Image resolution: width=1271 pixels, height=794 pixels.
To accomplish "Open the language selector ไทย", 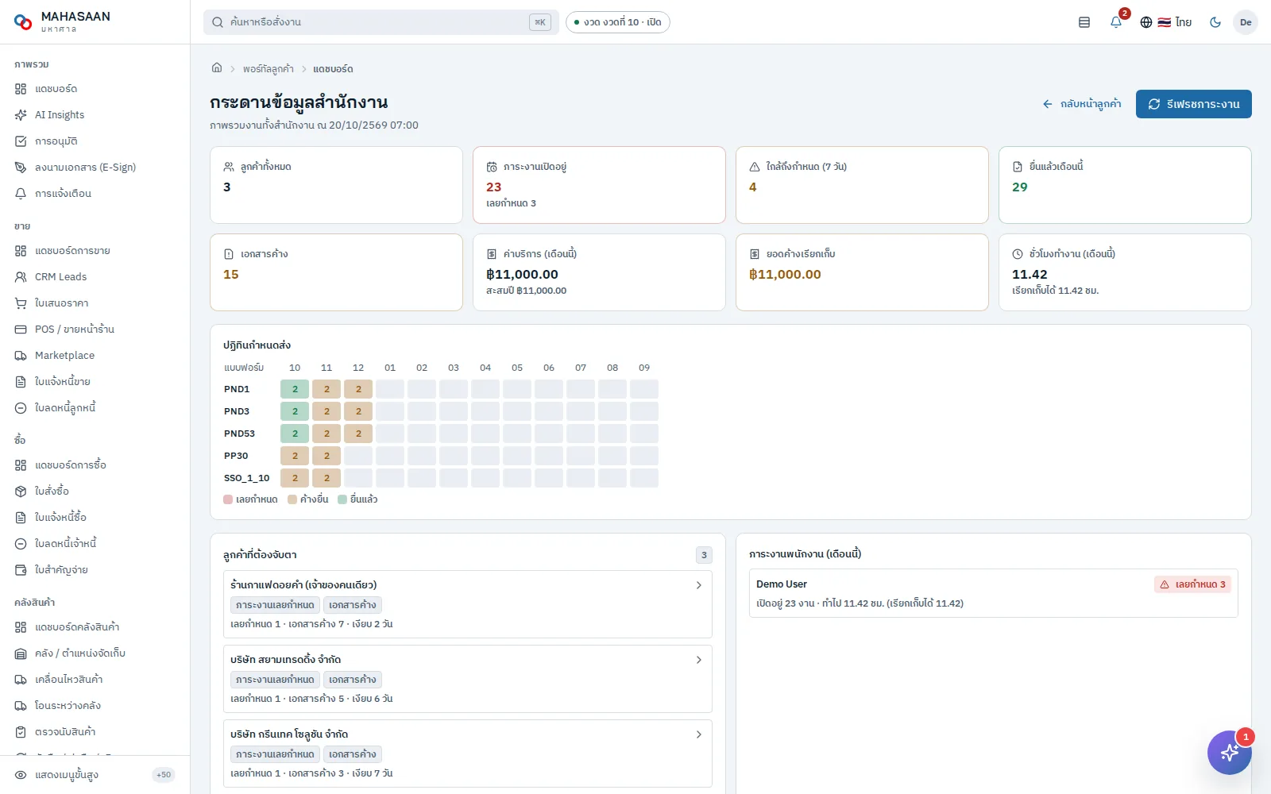I will [x=1165, y=22].
